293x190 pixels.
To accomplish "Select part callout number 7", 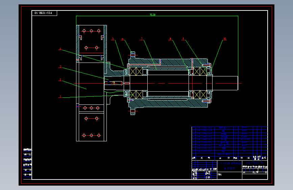I will click(x=142, y=39).
